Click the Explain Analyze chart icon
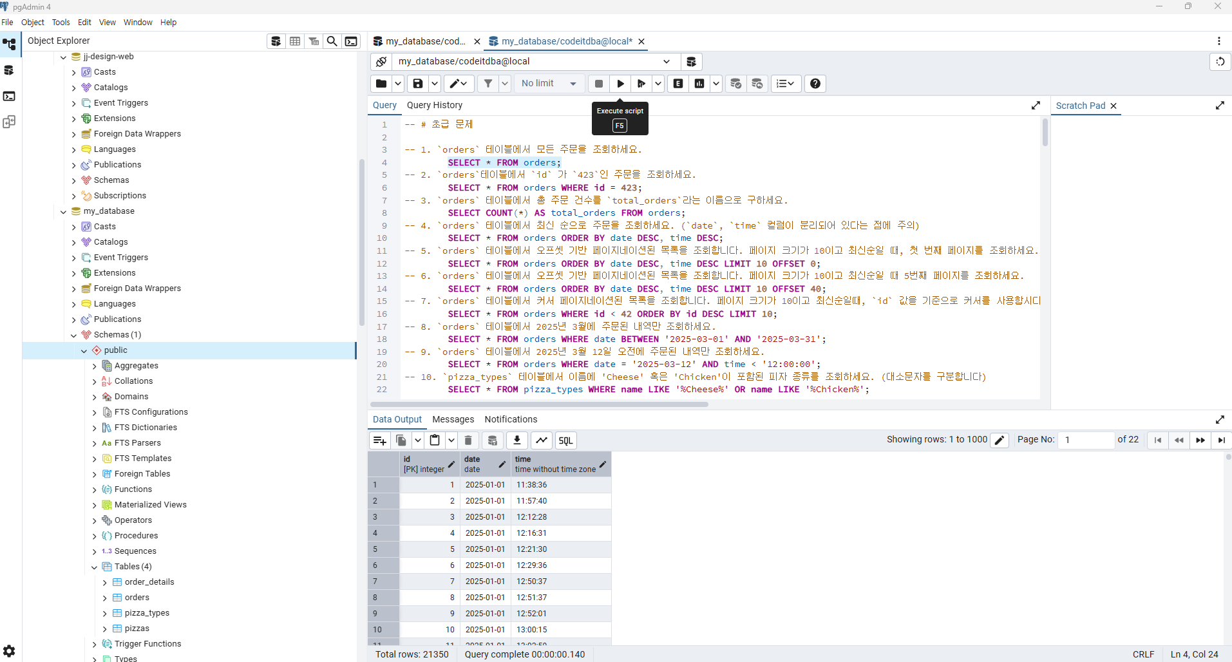Screen dimensions: 1232x662 pos(699,84)
